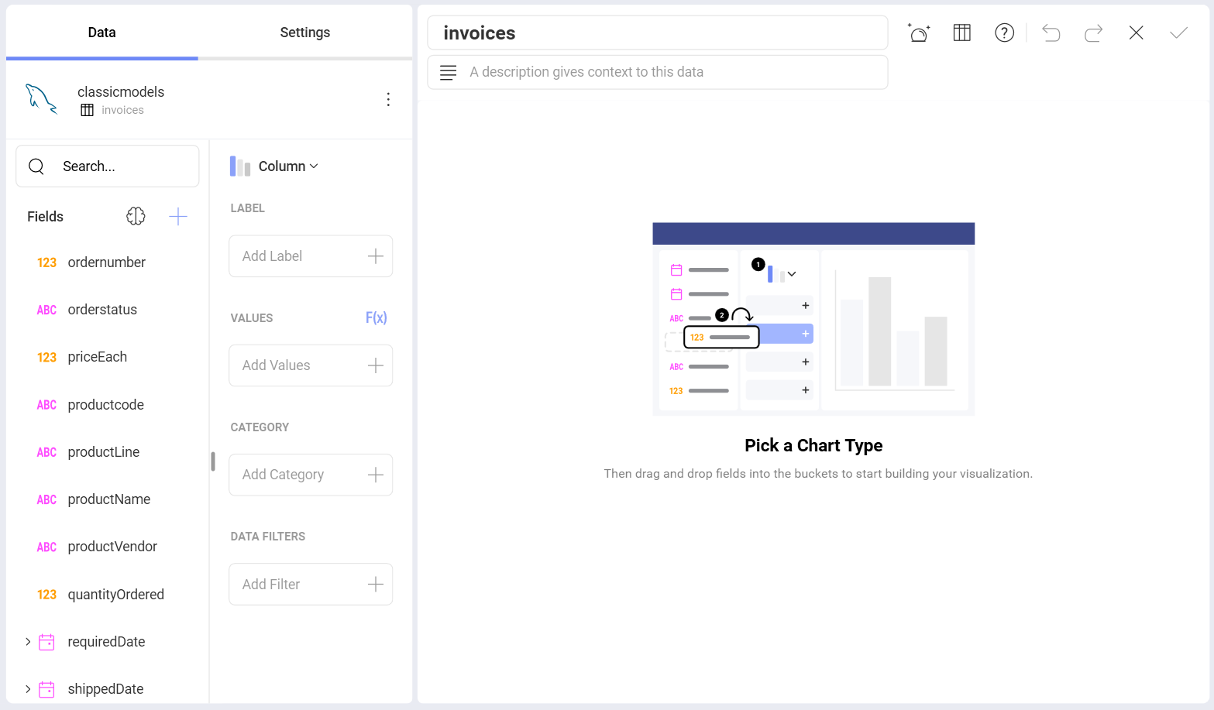Click the Pick a Chart Type illustration
Viewport: 1214px width, 710px height.
coord(813,319)
